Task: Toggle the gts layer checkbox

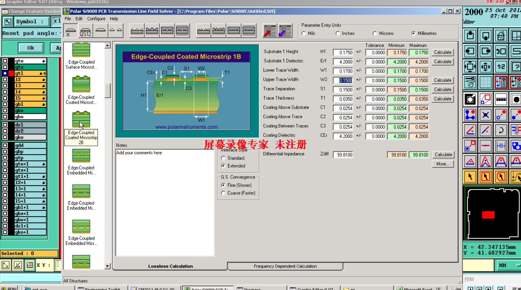Action: click(5, 67)
